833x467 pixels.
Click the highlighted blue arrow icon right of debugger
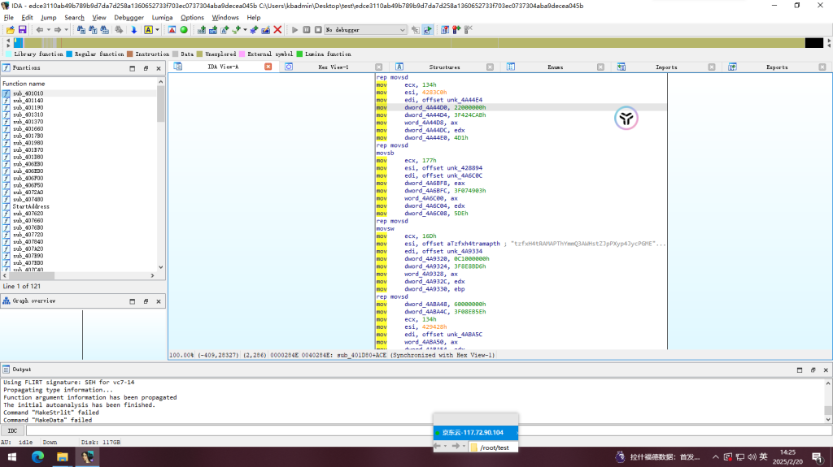[x=428, y=30]
